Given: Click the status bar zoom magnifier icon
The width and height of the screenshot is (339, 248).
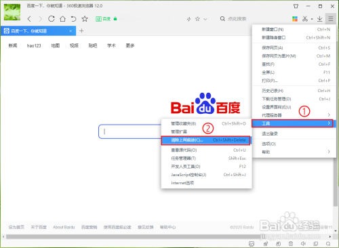Looking at the screenshot, I should coord(328,243).
